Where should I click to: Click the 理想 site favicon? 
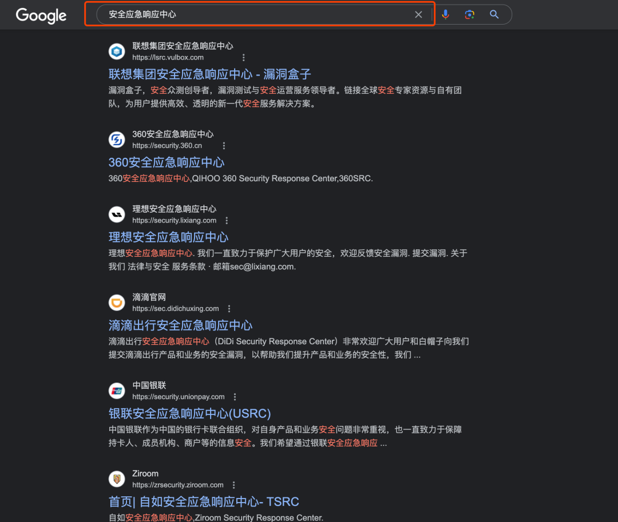(117, 214)
